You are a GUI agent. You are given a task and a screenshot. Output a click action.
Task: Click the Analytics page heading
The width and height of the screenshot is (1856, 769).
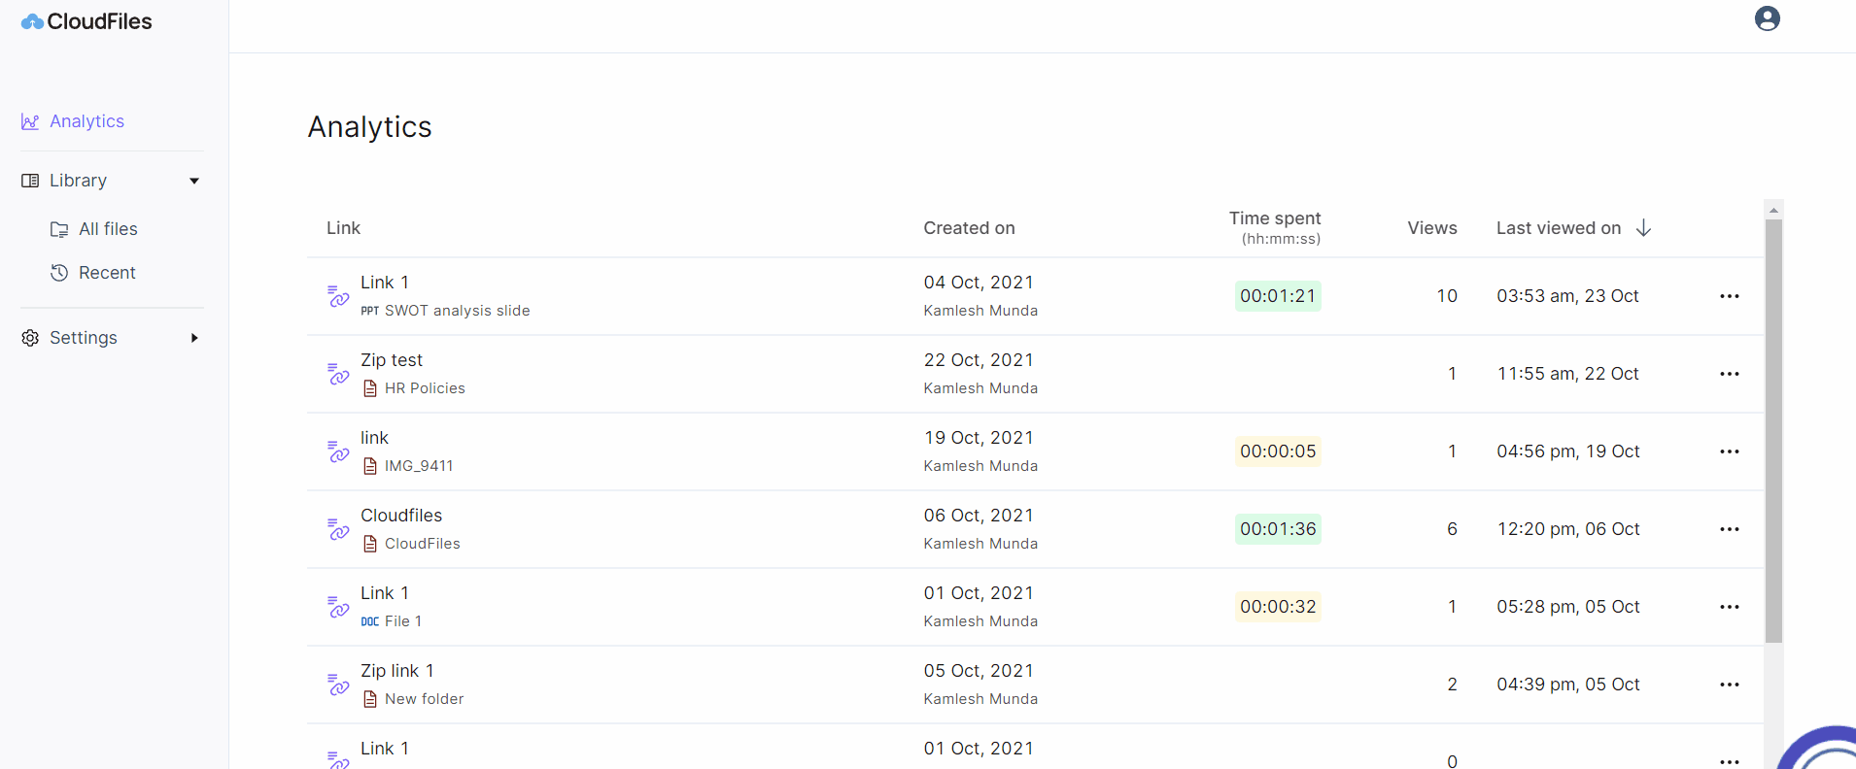[x=369, y=127]
